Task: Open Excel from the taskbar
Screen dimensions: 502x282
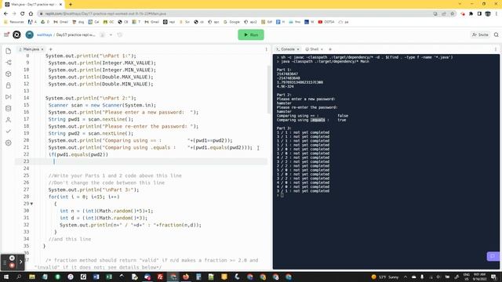Action: [x=109, y=277]
